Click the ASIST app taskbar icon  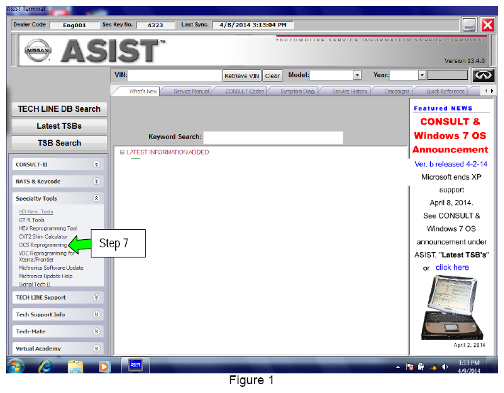[x=135, y=365]
